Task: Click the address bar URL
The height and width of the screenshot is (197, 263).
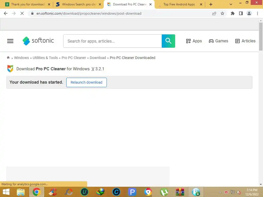Action: pyautogui.click(x=89, y=13)
